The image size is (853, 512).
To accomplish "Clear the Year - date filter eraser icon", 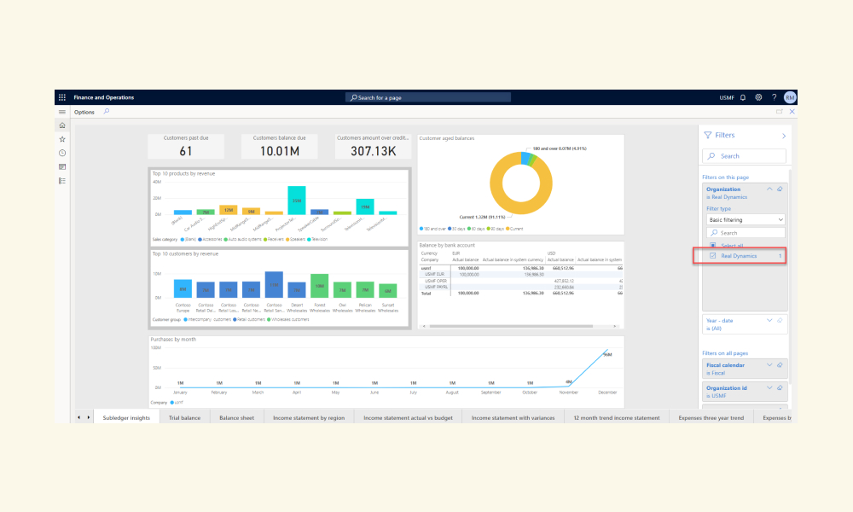I will point(780,321).
